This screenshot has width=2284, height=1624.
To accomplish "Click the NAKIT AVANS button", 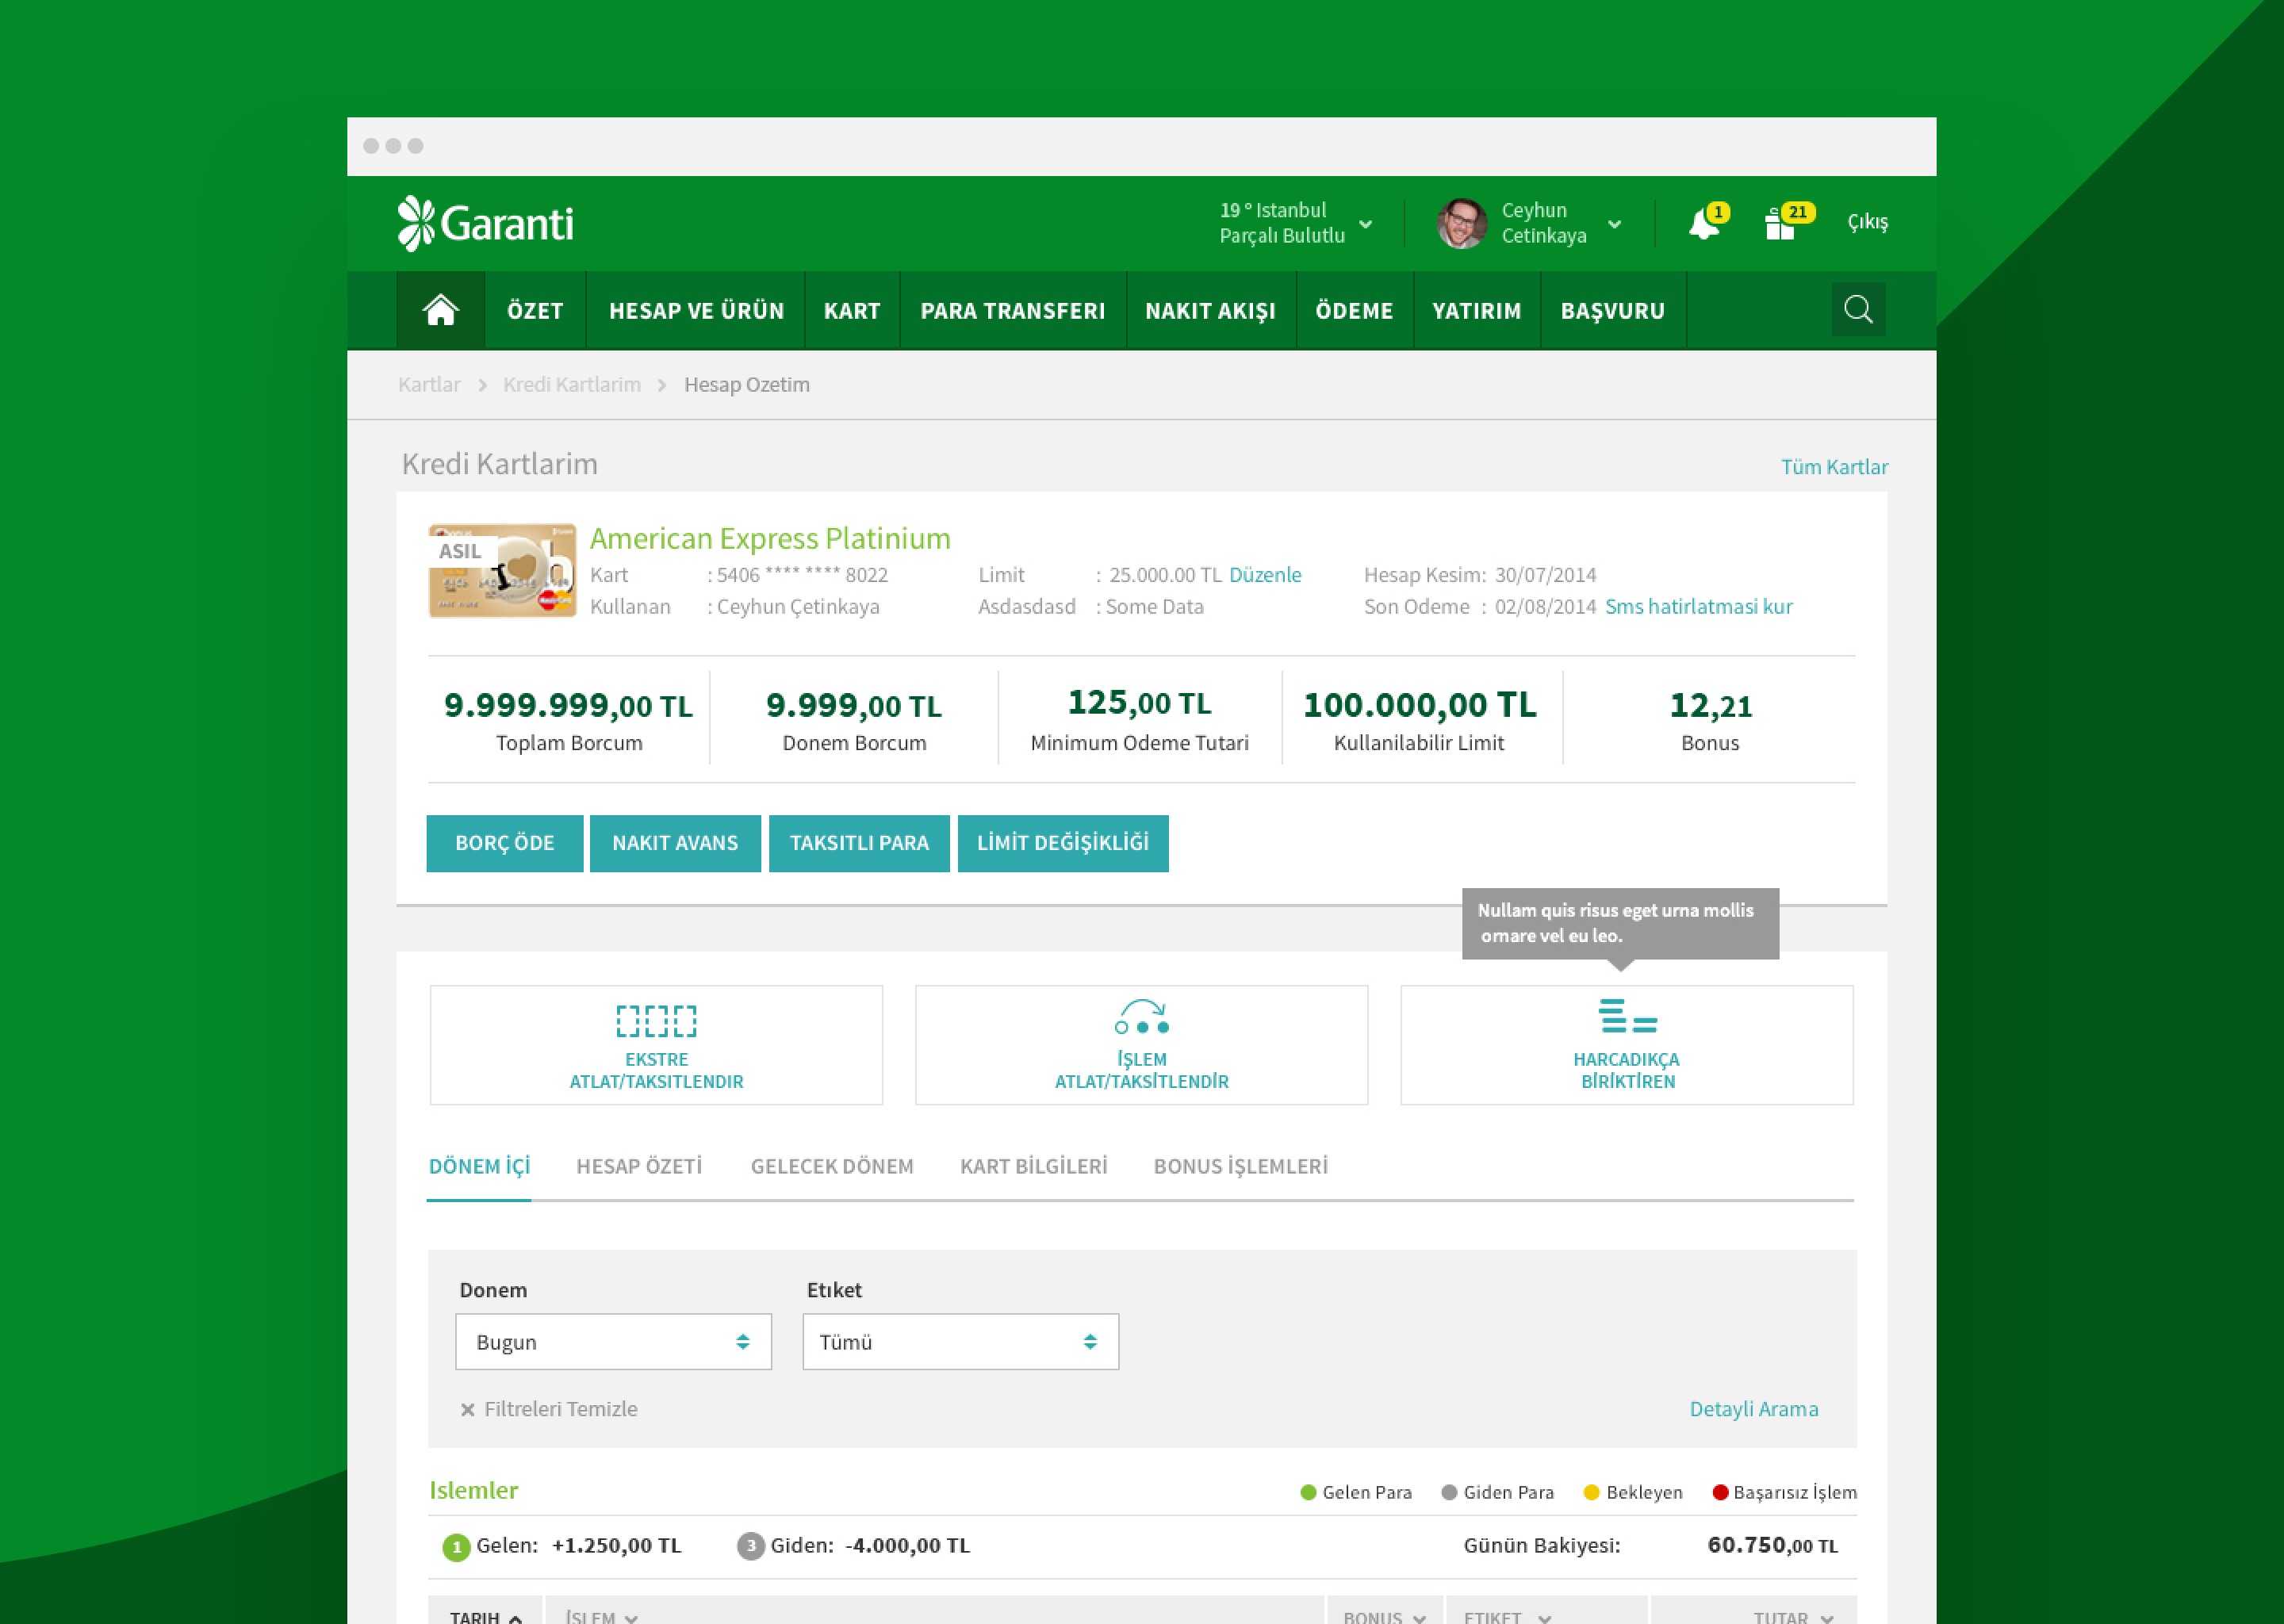I will click(x=675, y=843).
